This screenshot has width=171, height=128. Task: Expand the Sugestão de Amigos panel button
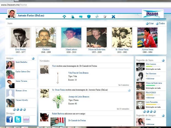[163, 116]
